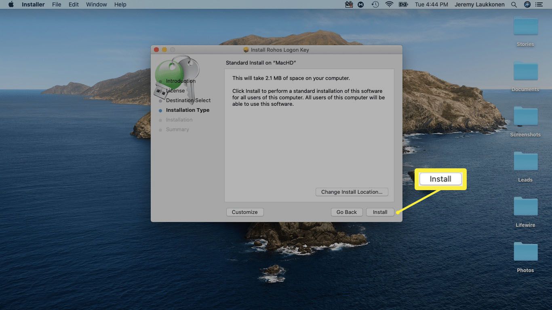The width and height of the screenshot is (552, 310).
Task: Open Spotlight search magnifier icon
Action: click(x=514, y=4)
